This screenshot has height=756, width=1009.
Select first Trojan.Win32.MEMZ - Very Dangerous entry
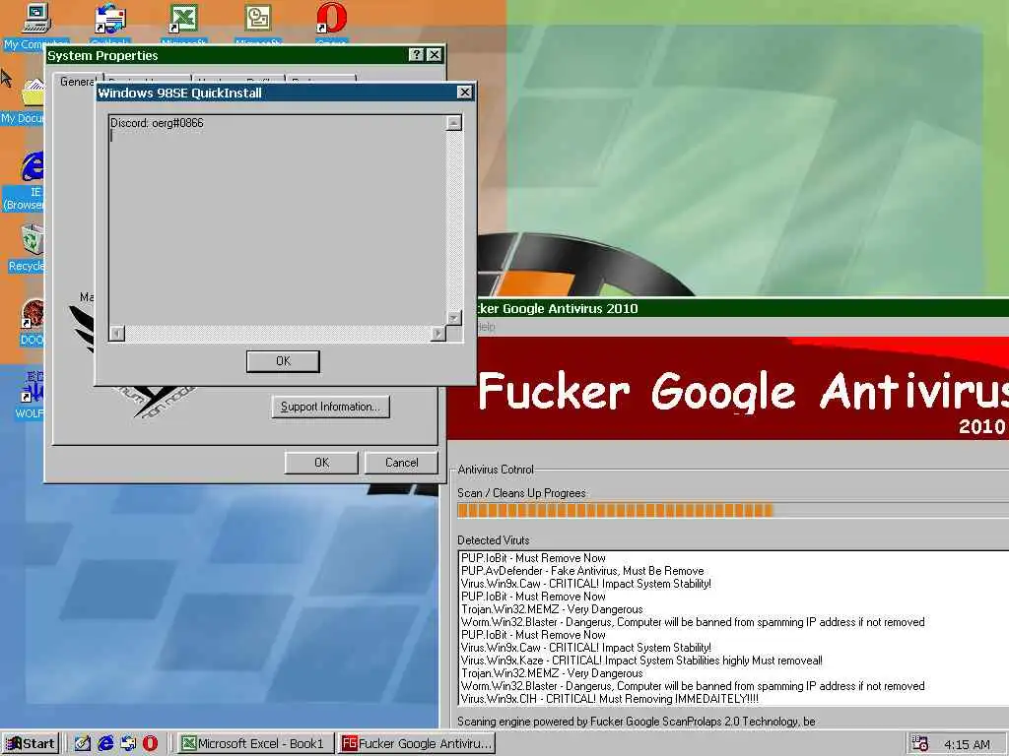click(552, 609)
